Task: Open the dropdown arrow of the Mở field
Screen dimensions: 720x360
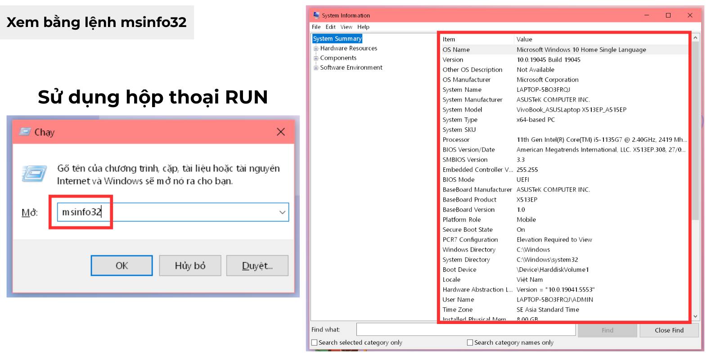Action: [x=283, y=212]
